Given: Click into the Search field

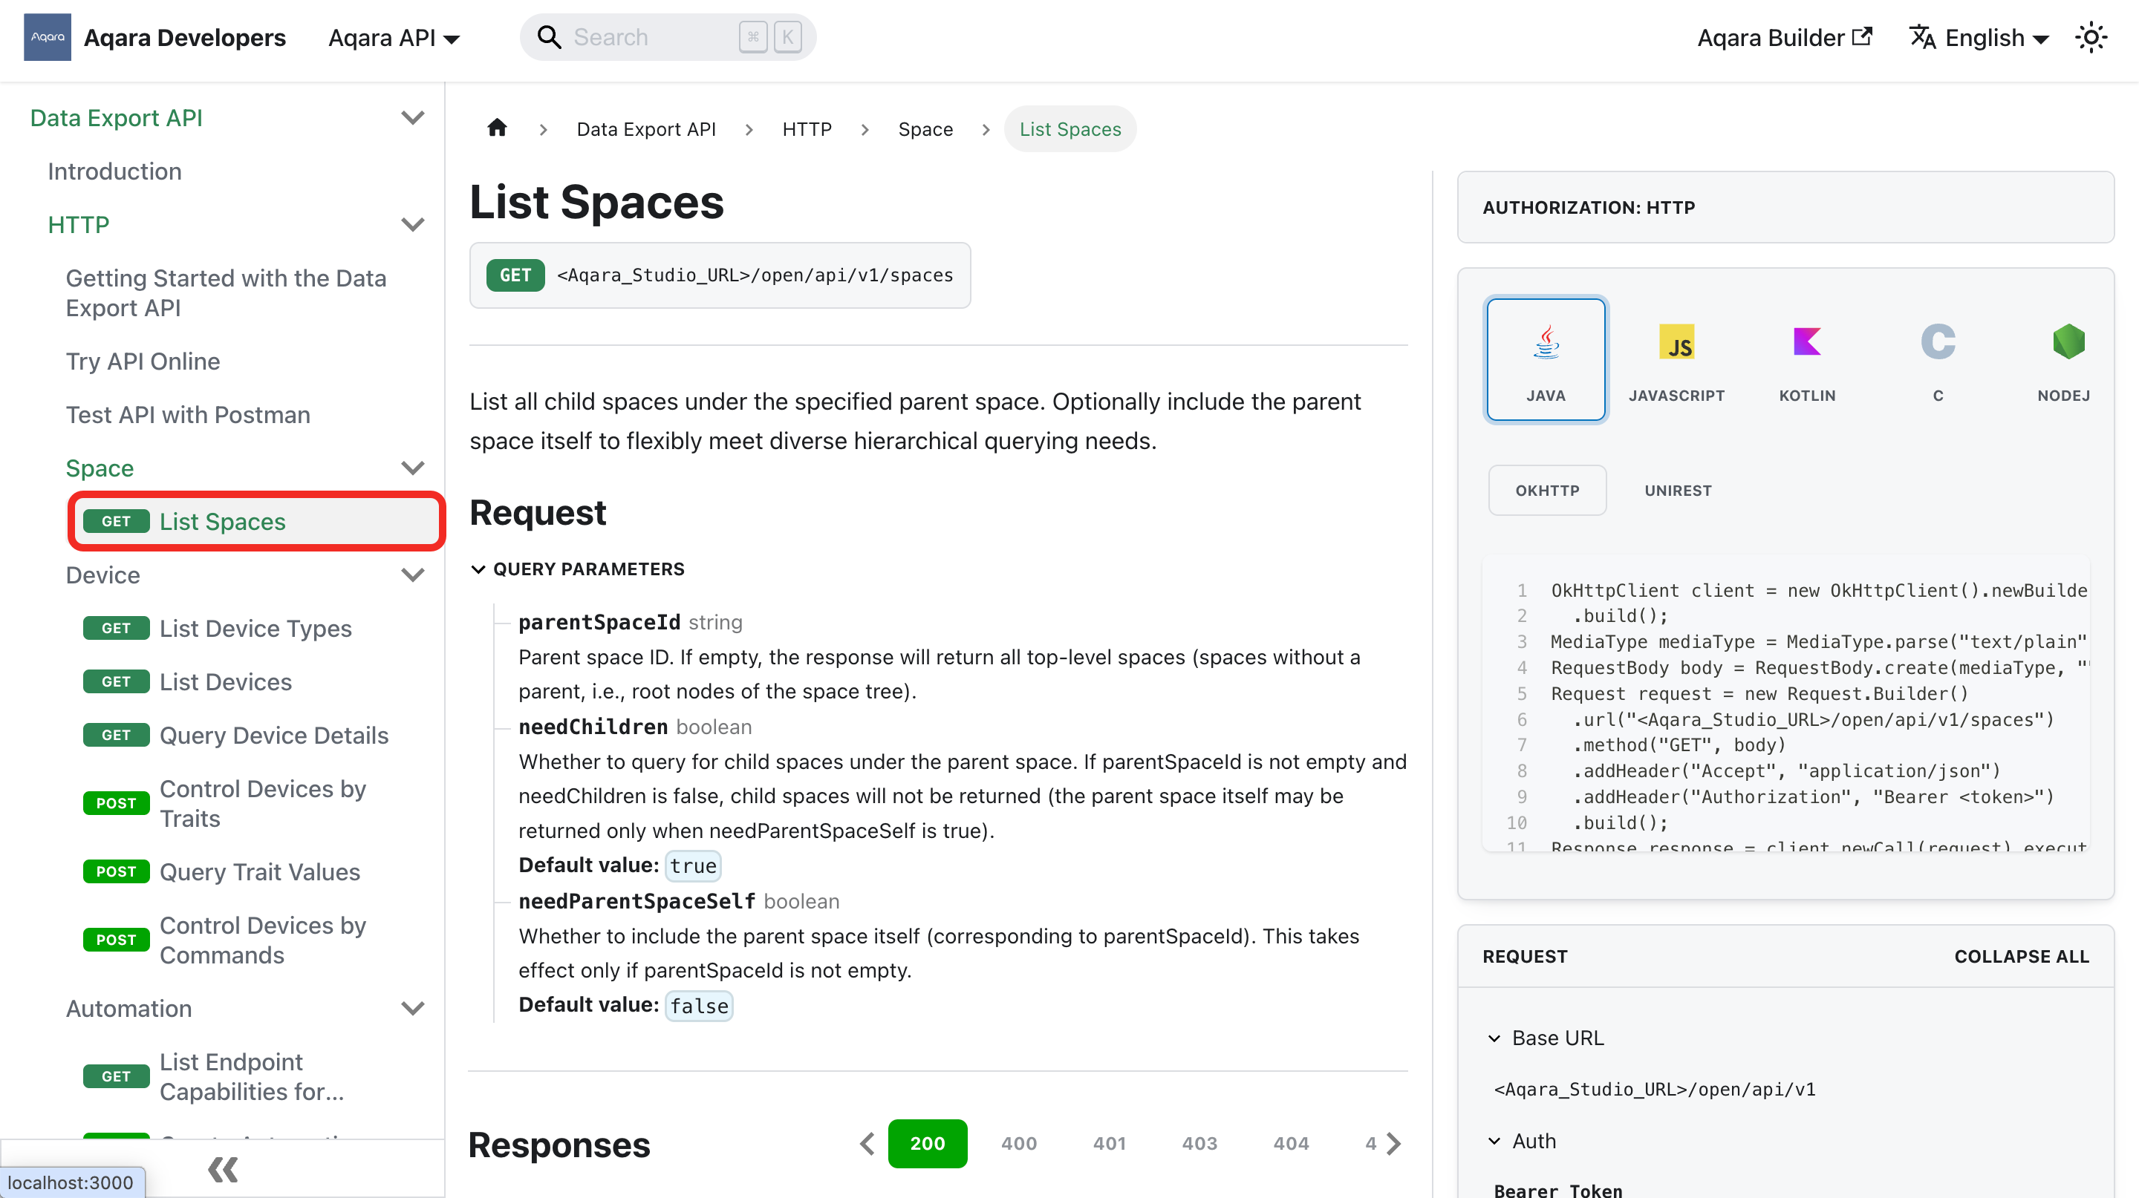Looking at the screenshot, I should (668, 37).
